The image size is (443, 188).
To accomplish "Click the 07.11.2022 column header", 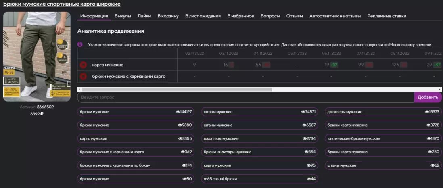I will (x=365, y=53).
